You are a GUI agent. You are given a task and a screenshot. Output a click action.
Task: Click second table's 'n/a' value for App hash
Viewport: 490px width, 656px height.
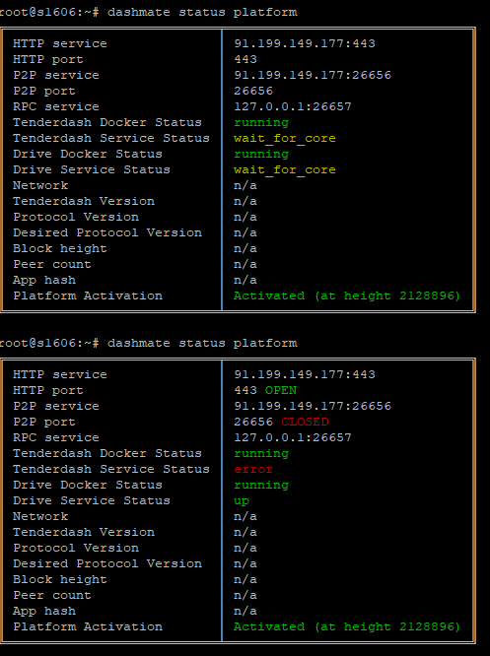tap(245, 612)
